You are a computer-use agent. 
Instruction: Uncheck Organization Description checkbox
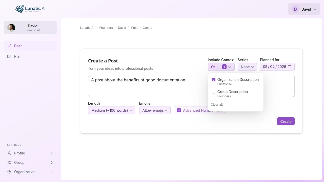(214, 80)
